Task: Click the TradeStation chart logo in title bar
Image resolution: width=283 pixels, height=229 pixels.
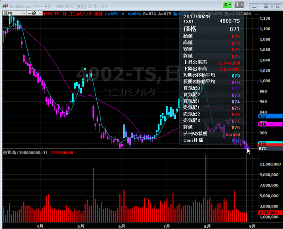Action: tap(5, 6)
